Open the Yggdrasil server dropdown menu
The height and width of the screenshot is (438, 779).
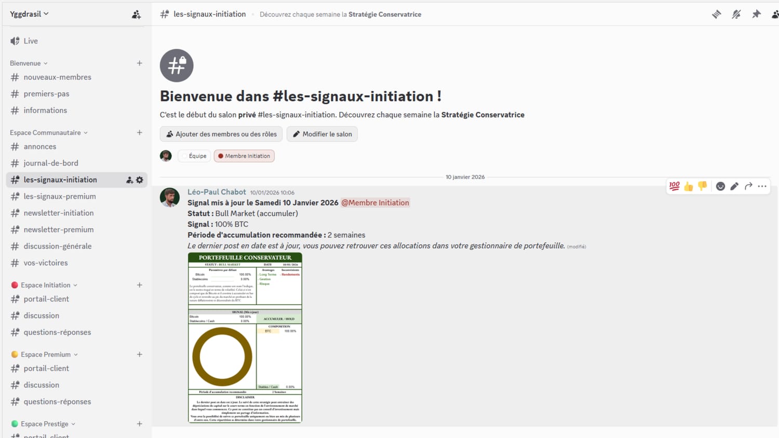pyautogui.click(x=30, y=14)
